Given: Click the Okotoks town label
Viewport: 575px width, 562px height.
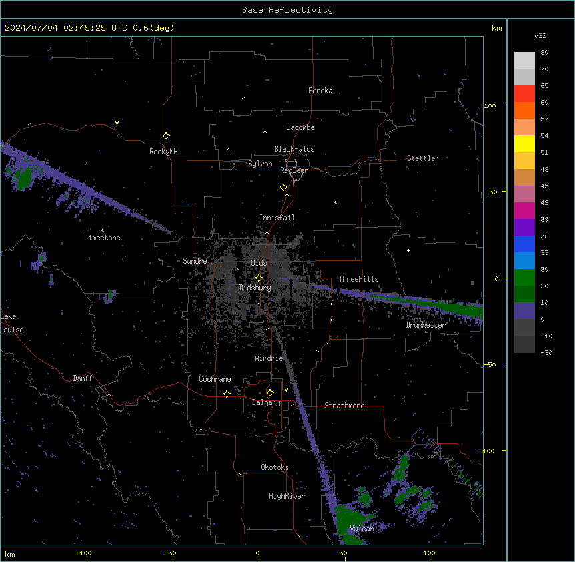Looking at the screenshot, I should [275, 467].
